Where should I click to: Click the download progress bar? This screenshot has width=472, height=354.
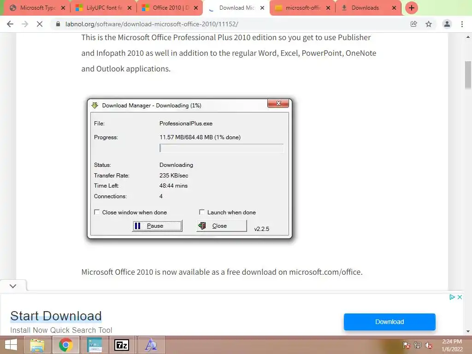[x=222, y=148]
